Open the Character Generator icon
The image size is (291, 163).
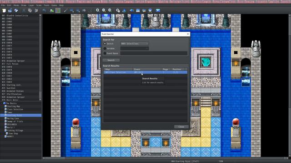144,10
